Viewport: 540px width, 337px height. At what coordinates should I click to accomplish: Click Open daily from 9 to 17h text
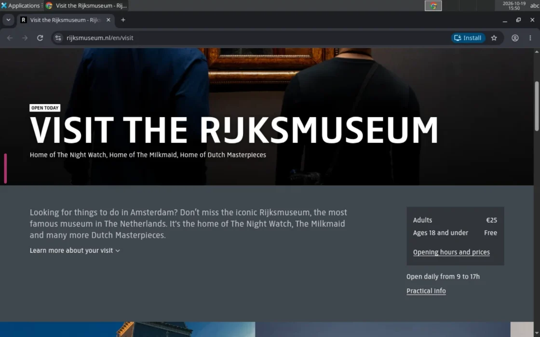(443, 276)
